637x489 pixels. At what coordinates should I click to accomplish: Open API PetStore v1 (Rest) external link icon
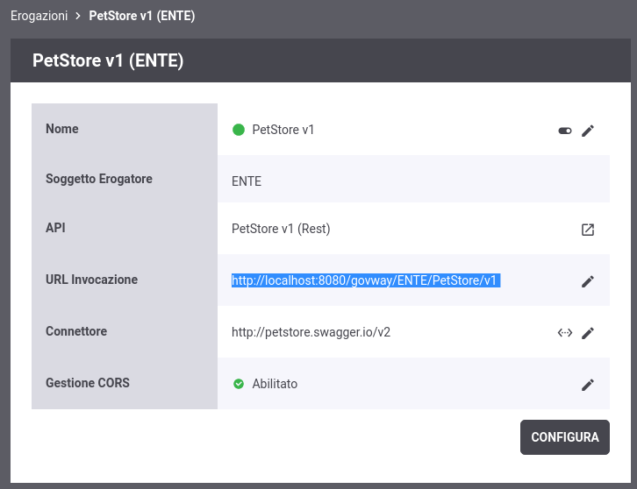tap(588, 230)
